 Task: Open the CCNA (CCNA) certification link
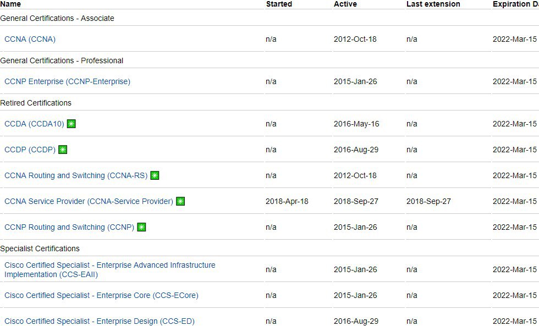[30, 39]
